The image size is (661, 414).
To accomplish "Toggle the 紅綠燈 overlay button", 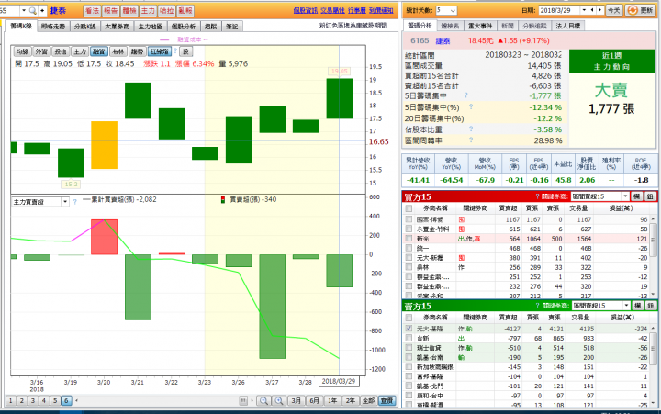I will point(160,51).
